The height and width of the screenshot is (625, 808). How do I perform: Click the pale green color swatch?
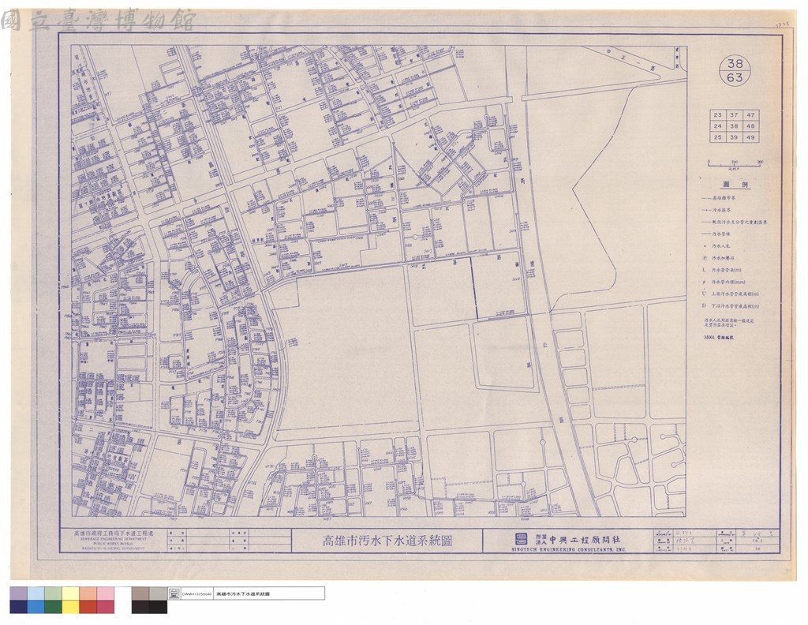[x=54, y=593]
